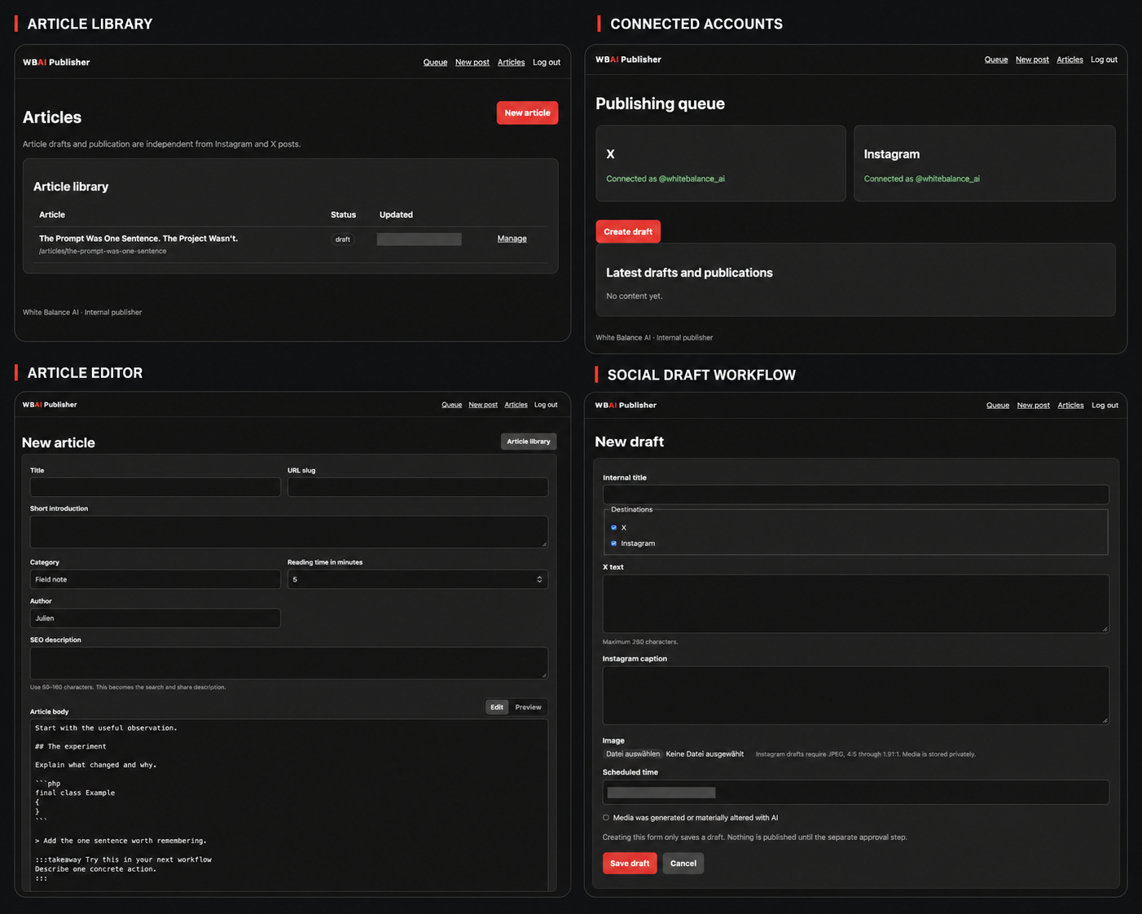
Task: Focus the Category field showing Field note
Action: pyautogui.click(x=156, y=579)
